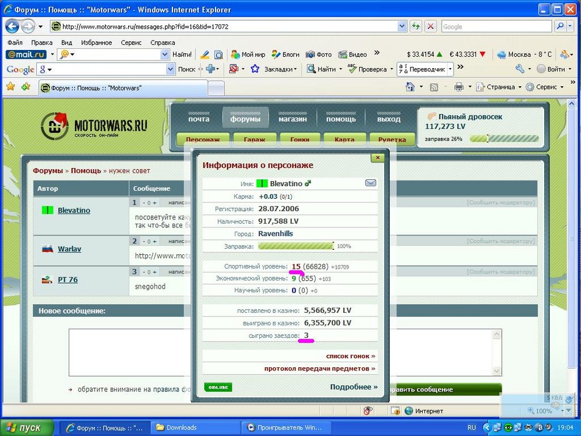Open the Правка menu
The width and height of the screenshot is (581, 436).
(x=41, y=42)
